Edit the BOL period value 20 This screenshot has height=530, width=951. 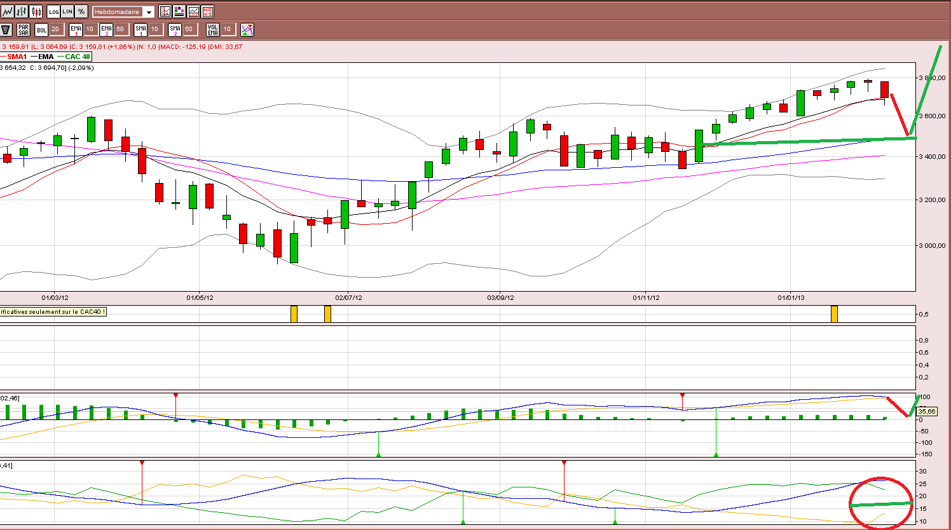click(56, 29)
